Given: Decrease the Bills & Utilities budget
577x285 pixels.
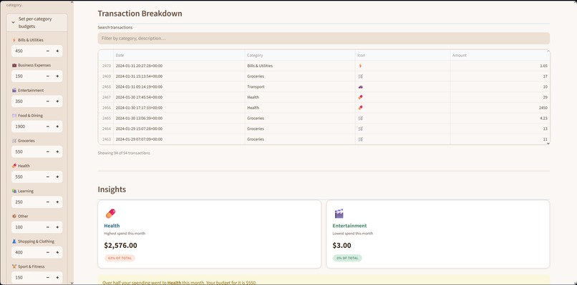Looking at the screenshot, I should 48,51.
